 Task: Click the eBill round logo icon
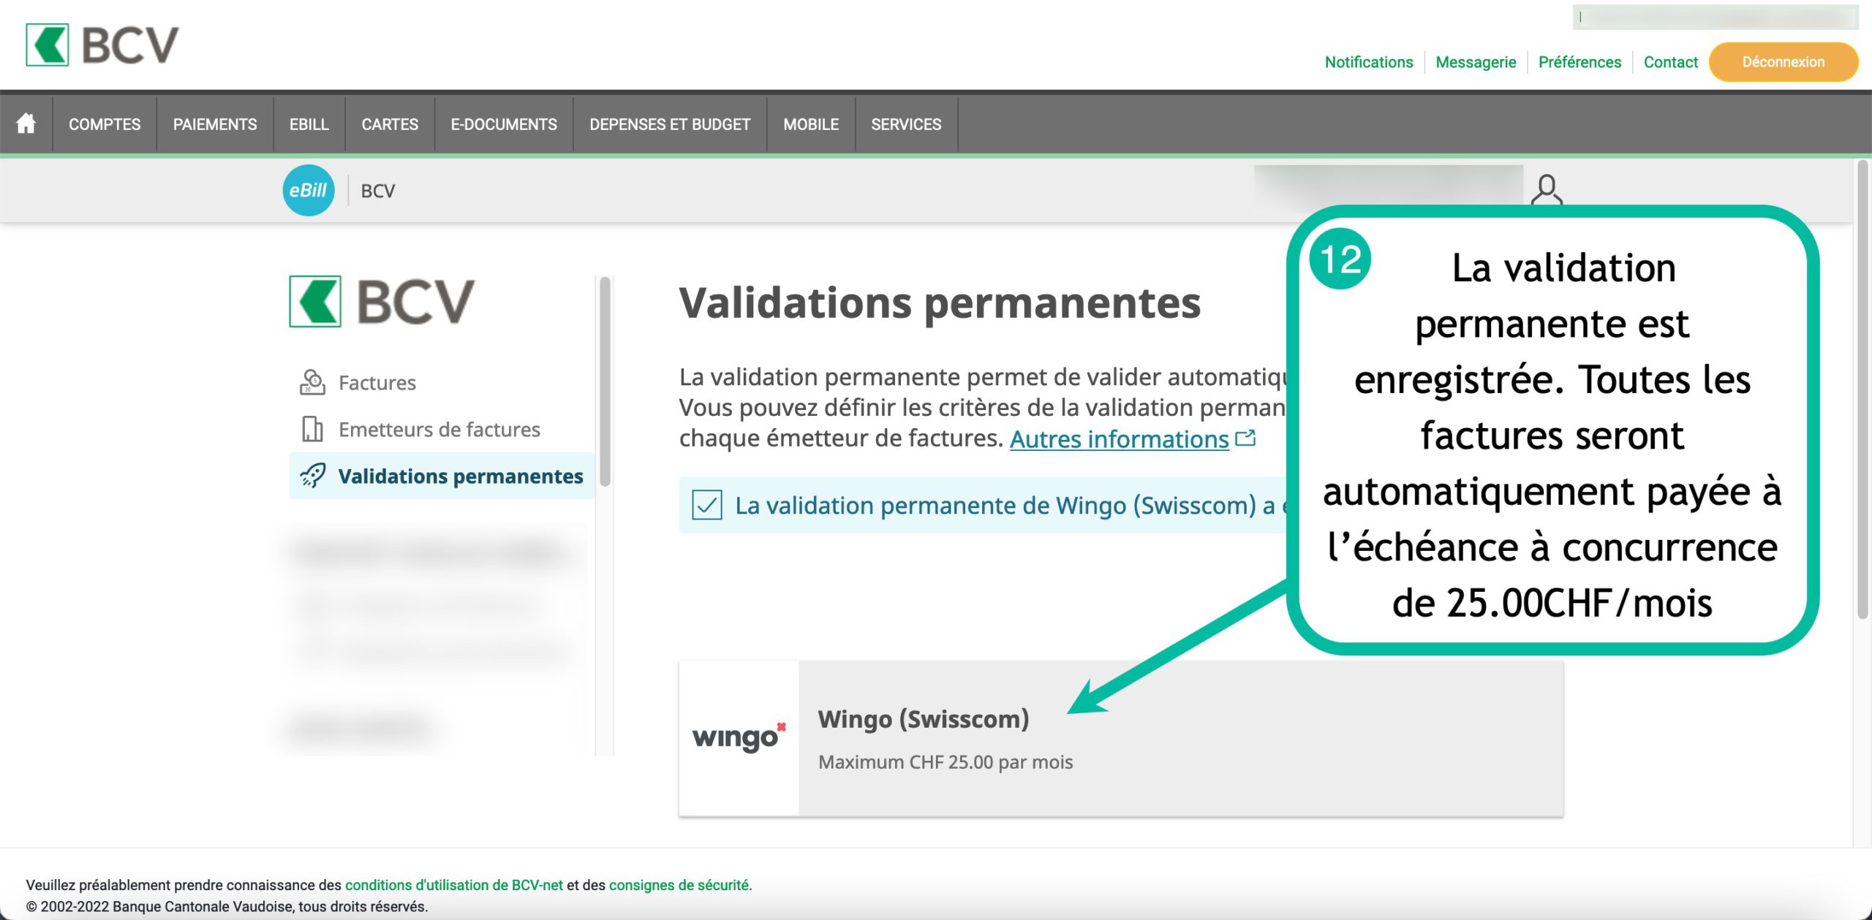click(308, 191)
